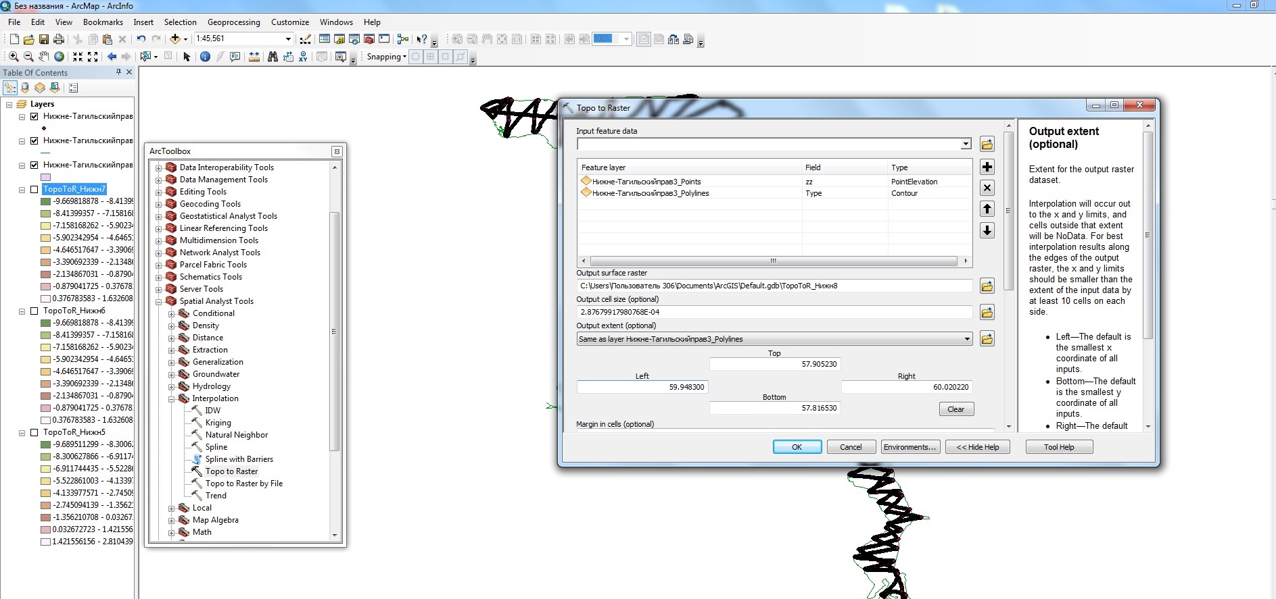Screen dimensions: 1276x599
Task: Confirm Topo to Raster with OK
Action: [x=797, y=447]
